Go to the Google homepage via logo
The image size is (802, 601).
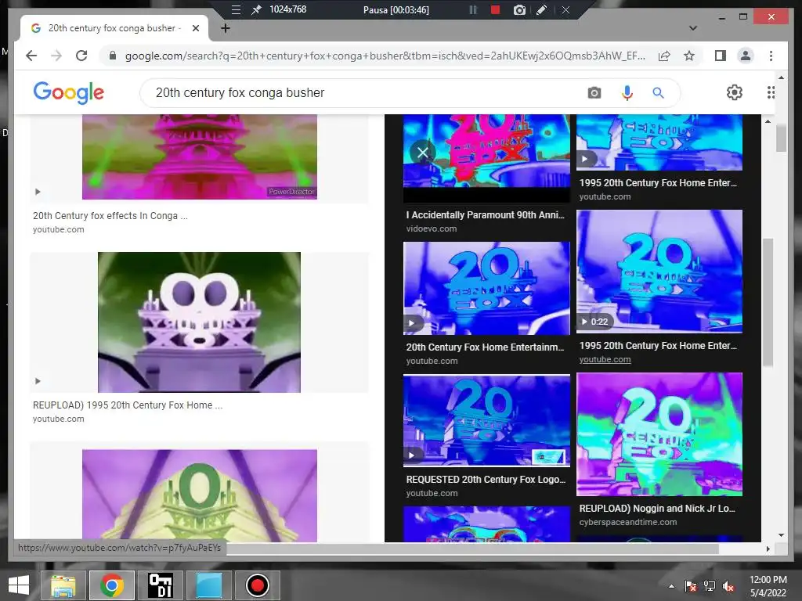69,92
